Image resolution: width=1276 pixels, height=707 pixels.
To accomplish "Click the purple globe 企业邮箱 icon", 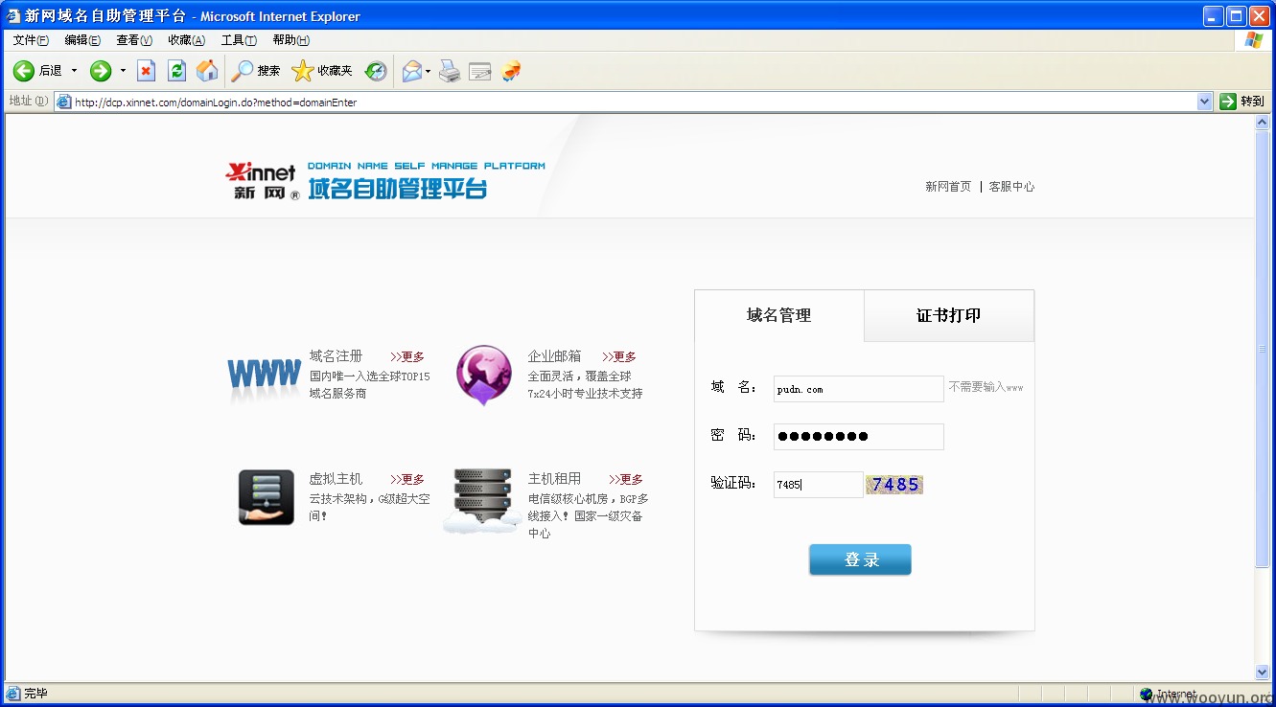I will pyautogui.click(x=484, y=375).
